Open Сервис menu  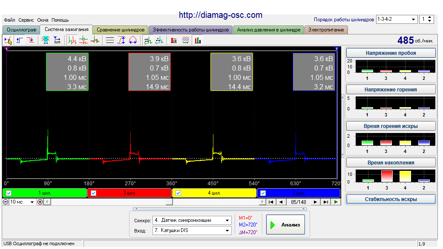click(26, 20)
